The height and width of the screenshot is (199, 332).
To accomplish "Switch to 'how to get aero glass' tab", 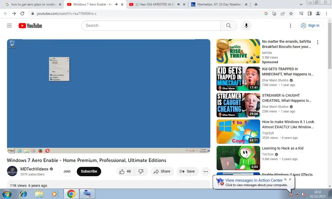I will [34, 4].
